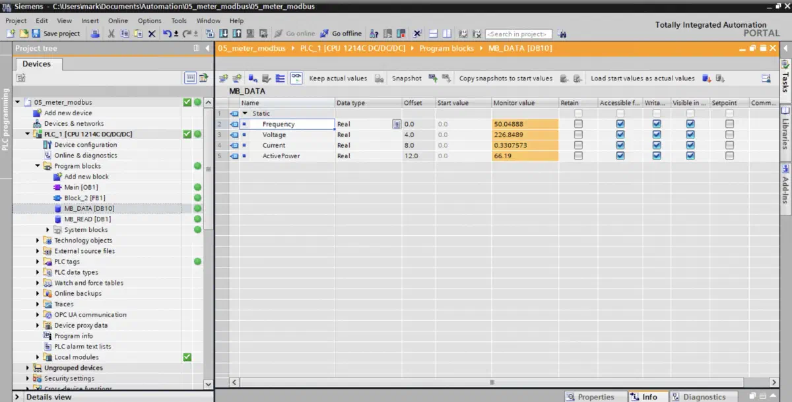The height and width of the screenshot is (402, 792).
Task: Click the Print icon in main toolbar
Action: click(x=95, y=34)
